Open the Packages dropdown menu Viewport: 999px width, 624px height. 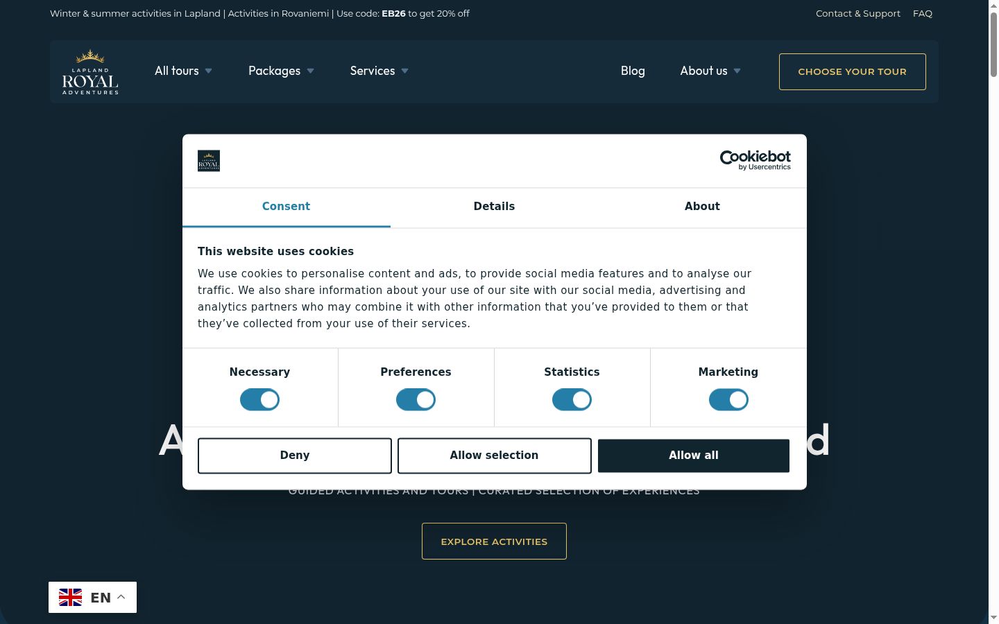point(281,71)
